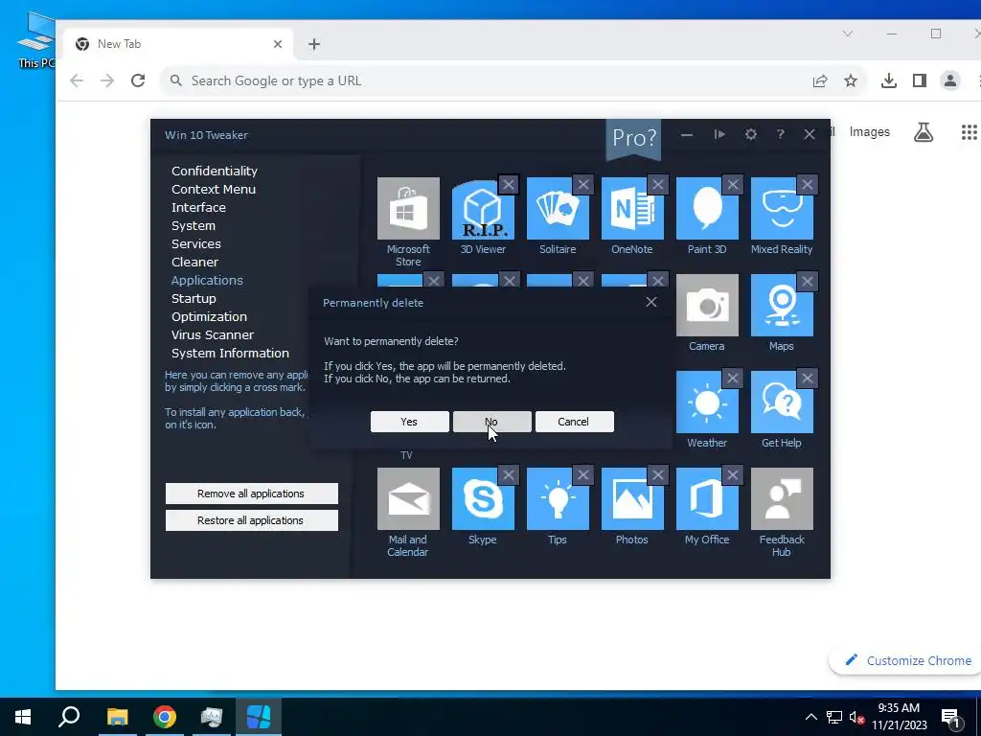981x736 pixels.
Task: Remove Photos with its cross mark
Action: point(657,475)
